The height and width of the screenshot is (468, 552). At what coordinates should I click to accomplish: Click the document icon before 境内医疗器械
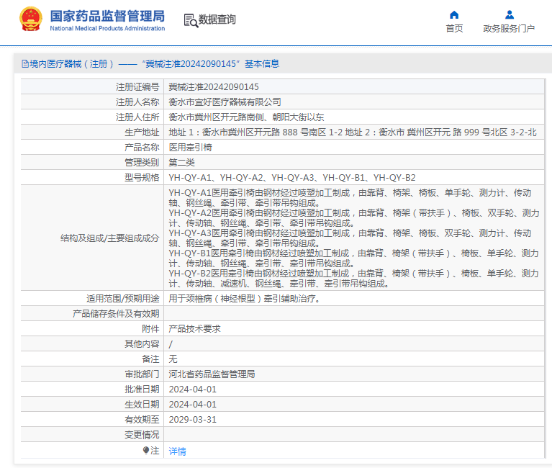click(25, 64)
